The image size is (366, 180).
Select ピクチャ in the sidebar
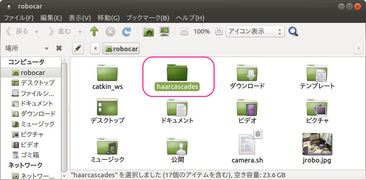tap(31, 134)
